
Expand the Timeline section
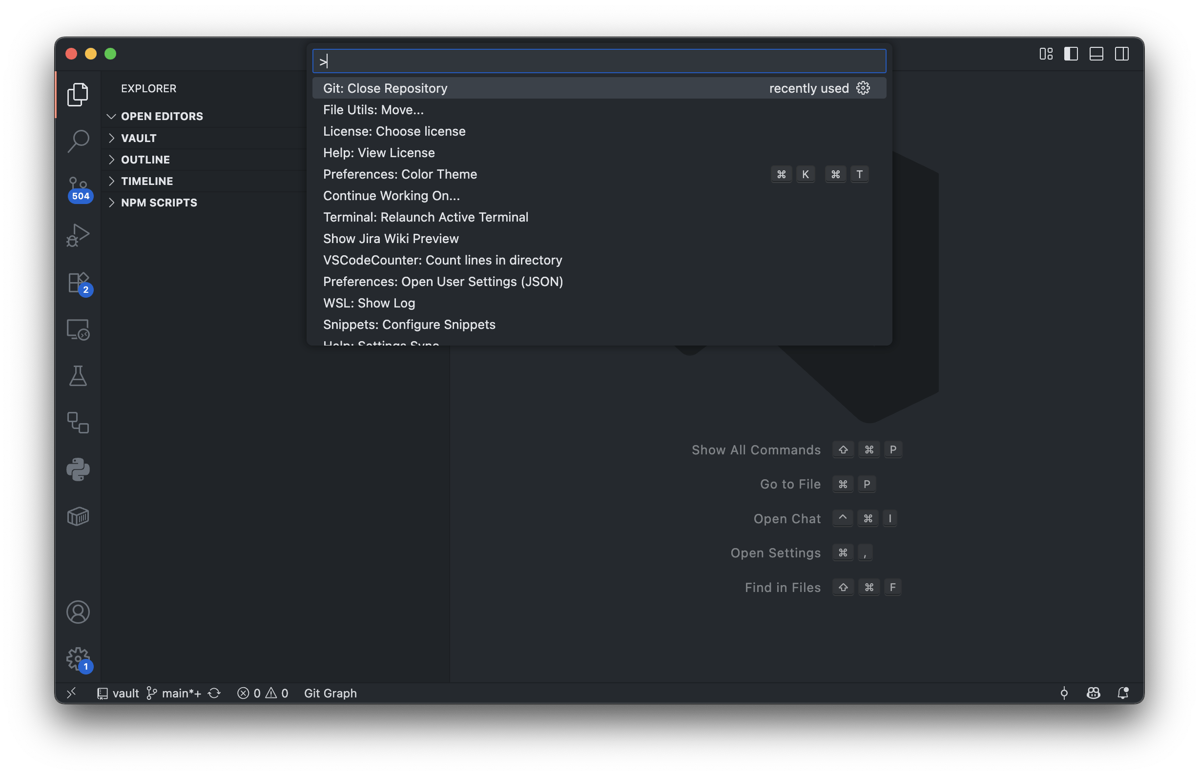(x=204, y=181)
